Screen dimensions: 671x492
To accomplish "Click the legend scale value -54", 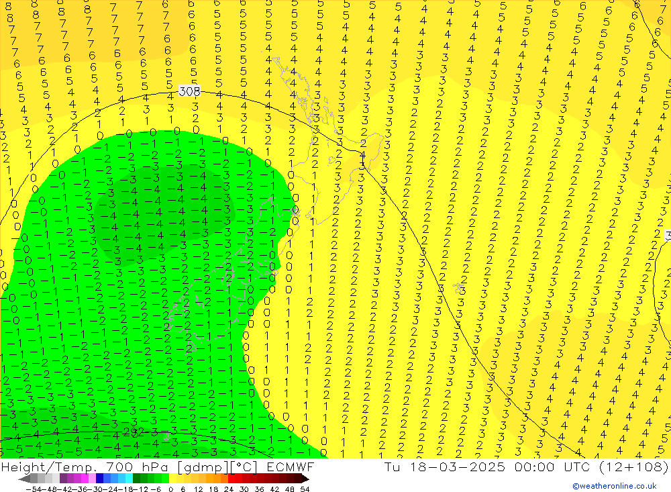I will click(34, 489).
